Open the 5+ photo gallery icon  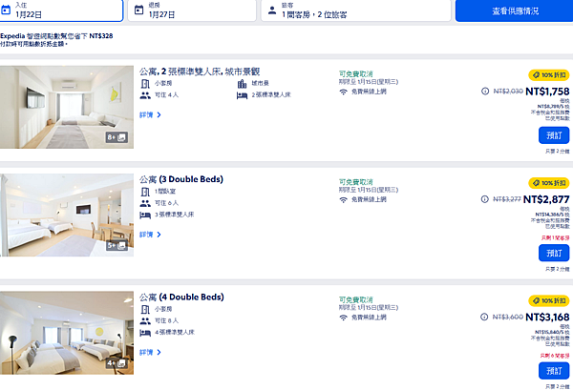pos(117,245)
